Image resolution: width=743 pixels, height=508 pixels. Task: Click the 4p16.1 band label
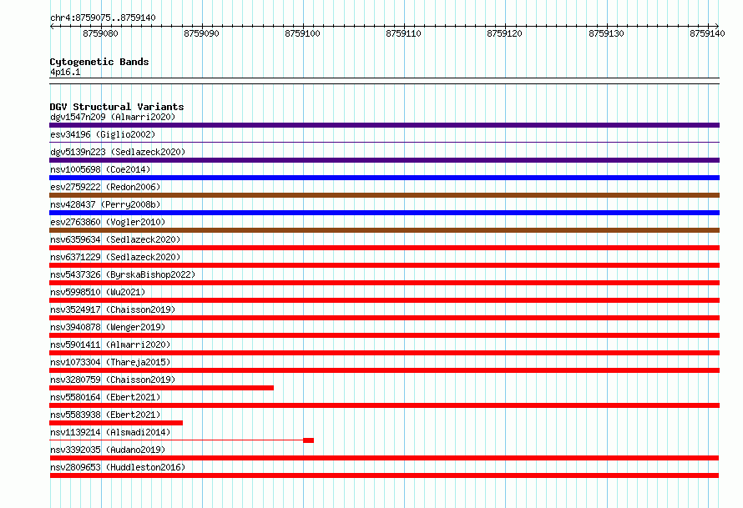point(65,72)
